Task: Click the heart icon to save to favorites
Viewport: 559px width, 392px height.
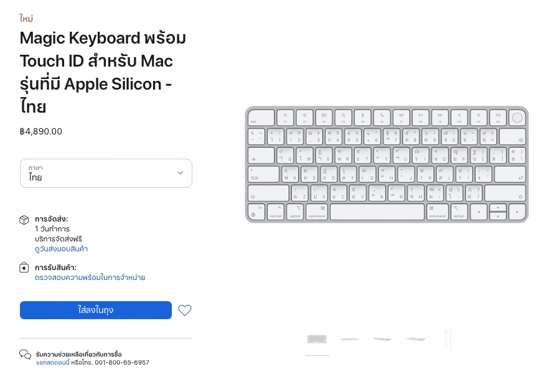Action: point(185,310)
